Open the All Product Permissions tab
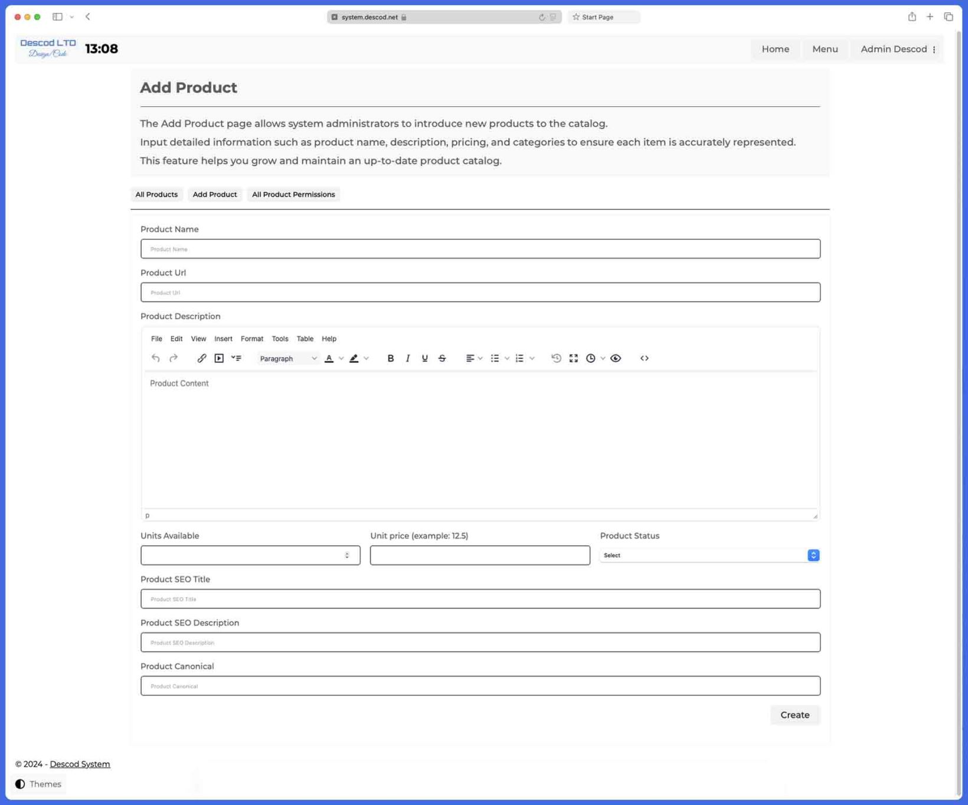Viewport: 968px width, 805px height. (293, 194)
